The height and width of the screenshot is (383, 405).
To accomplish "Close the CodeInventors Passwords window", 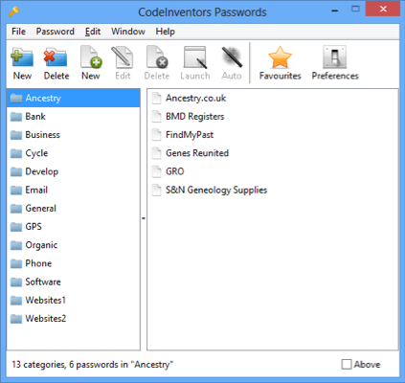I will tap(383, 9).
